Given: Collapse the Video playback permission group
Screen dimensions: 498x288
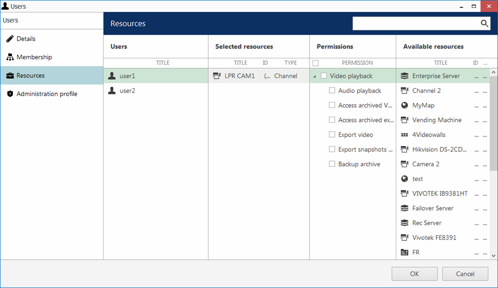Looking at the screenshot, I should coord(314,77).
